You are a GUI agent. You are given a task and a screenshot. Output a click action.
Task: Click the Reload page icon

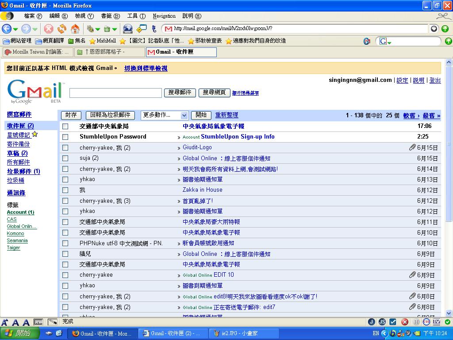(x=62, y=29)
